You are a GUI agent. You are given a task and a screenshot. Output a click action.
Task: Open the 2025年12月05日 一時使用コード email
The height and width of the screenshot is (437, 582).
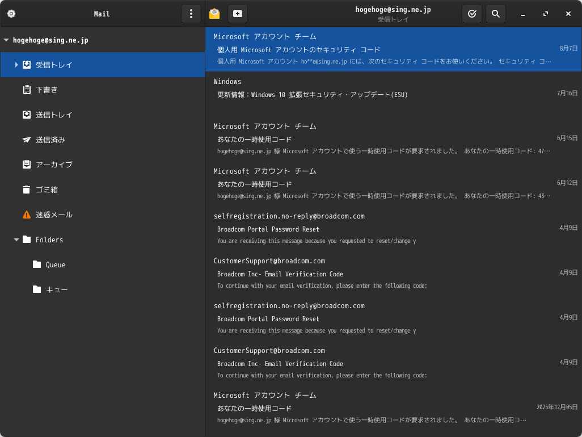click(x=394, y=408)
